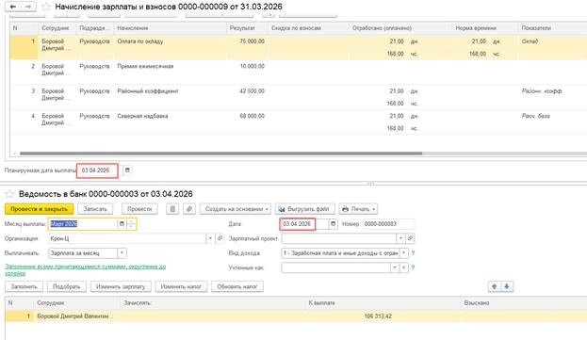Click the horizontal scrollbar of accruals table
The width and height of the screenshot is (587, 340).
click(220, 154)
